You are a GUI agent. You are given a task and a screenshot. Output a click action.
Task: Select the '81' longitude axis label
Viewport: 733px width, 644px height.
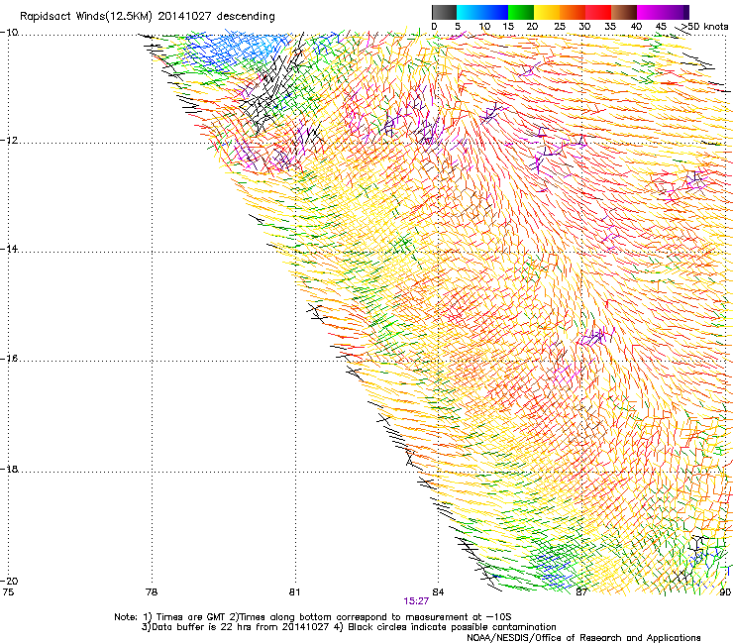pos(294,592)
